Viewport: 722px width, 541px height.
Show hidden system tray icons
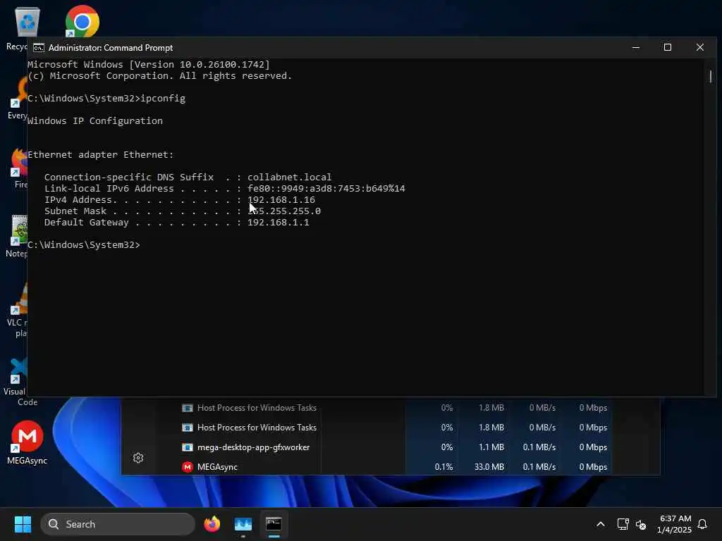(x=601, y=524)
